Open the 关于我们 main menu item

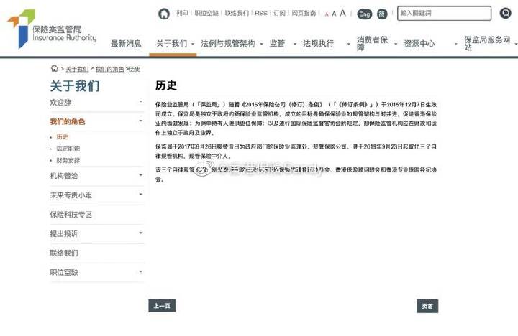(x=171, y=44)
